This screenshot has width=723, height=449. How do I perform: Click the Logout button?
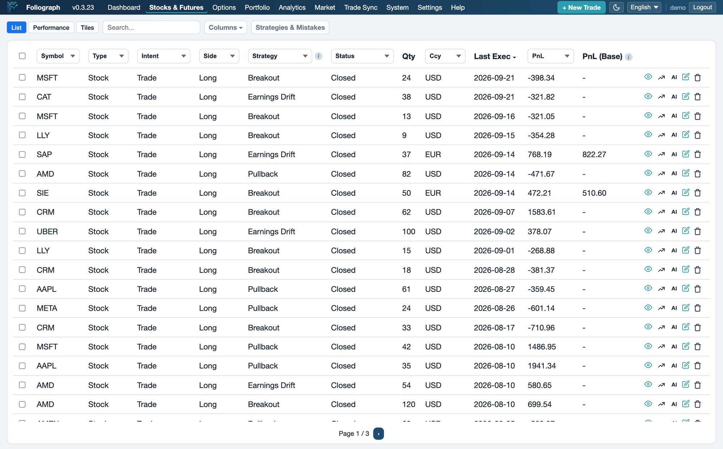(x=702, y=7)
